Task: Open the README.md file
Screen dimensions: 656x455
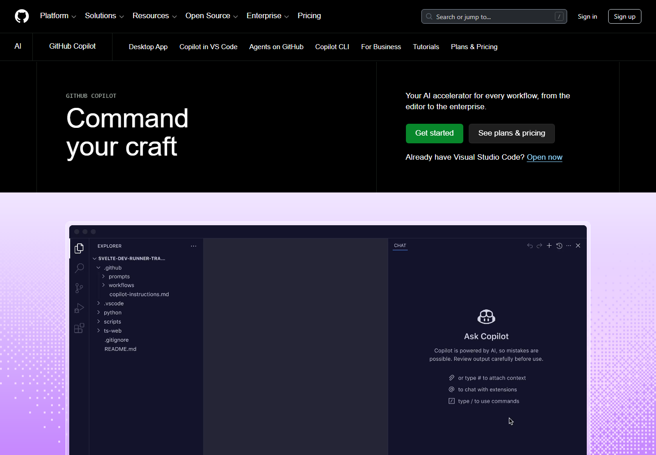Action: (x=120, y=349)
